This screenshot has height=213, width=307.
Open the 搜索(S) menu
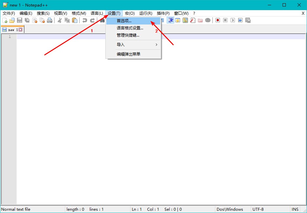(43, 13)
